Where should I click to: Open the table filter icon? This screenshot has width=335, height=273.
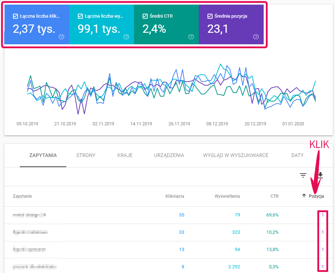coord(303,175)
